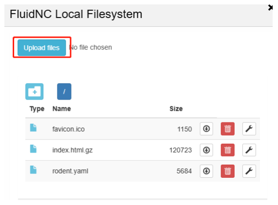Screen dimensions: 278x205
Task: Close the FluidNC Local Filesystem dialog
Action: point(270,8)
